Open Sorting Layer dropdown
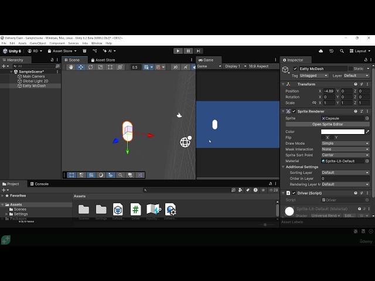375x281 pixels. [345, 173]
